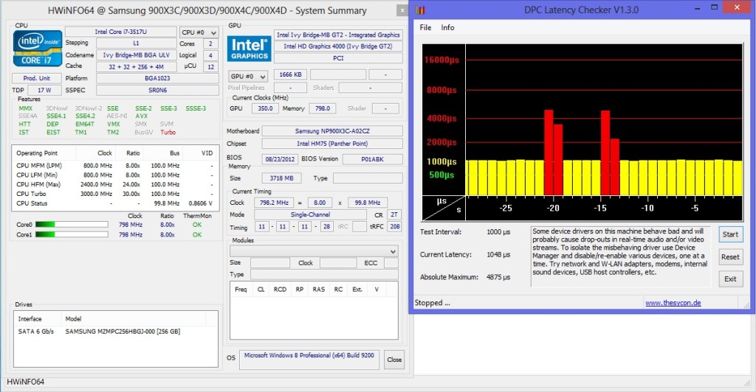Click the 17 W TDP field

[44, 90]
